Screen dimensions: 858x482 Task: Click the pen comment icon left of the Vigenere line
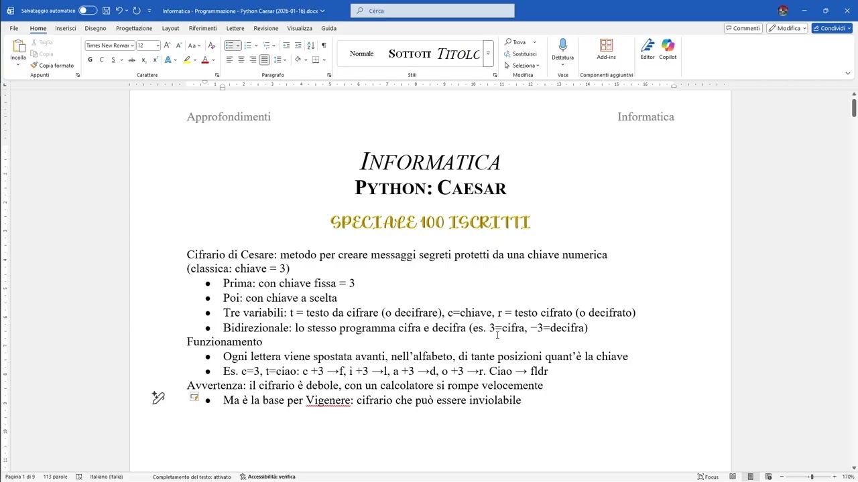(x=158, y=398)
